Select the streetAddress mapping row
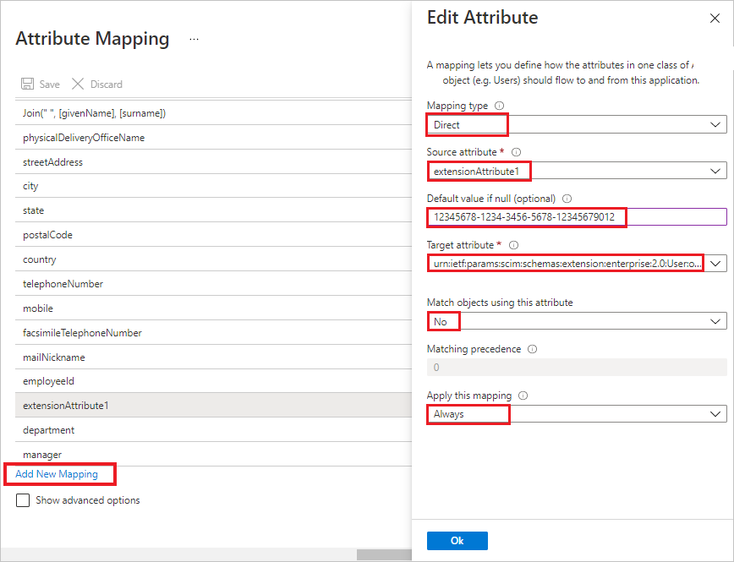The width and height of the screenshot is (734, 562). point(213,162)
